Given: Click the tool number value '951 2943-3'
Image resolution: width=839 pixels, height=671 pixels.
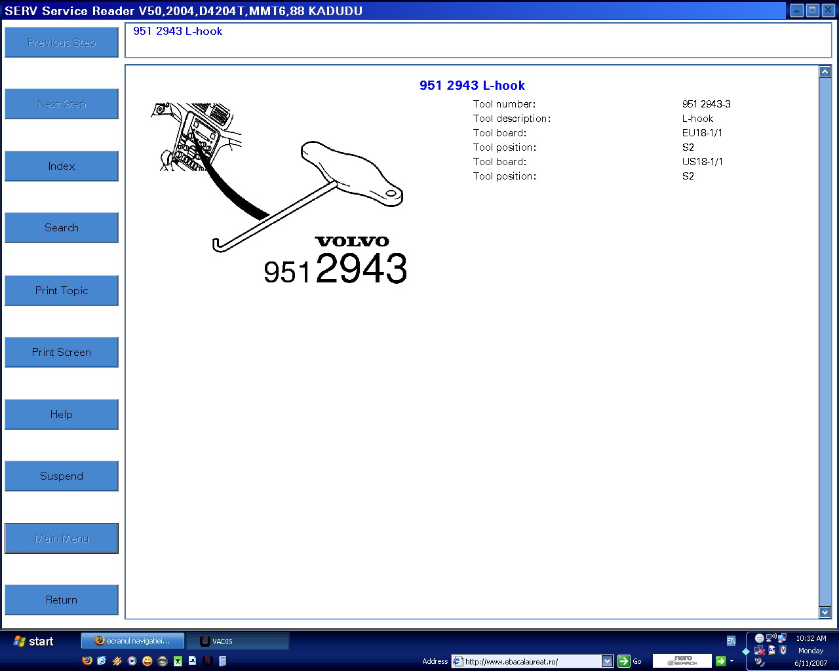Looking at the screenshot, I should tap(707, 104).
